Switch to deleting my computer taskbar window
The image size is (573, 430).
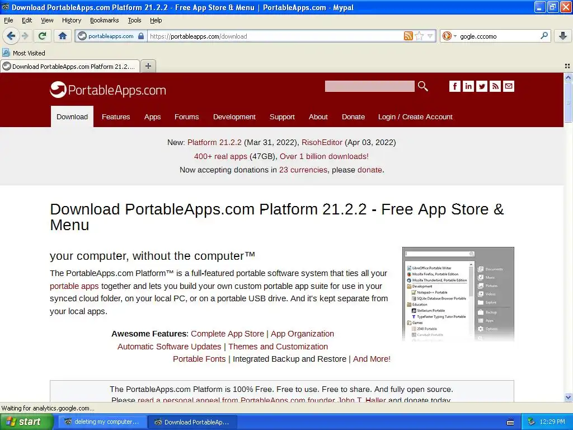(102, 422)
